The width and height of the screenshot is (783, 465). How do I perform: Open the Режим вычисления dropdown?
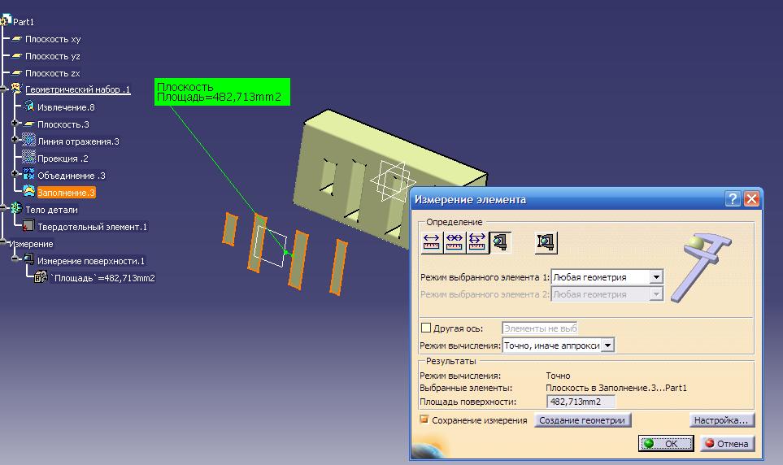coord(607,345)
